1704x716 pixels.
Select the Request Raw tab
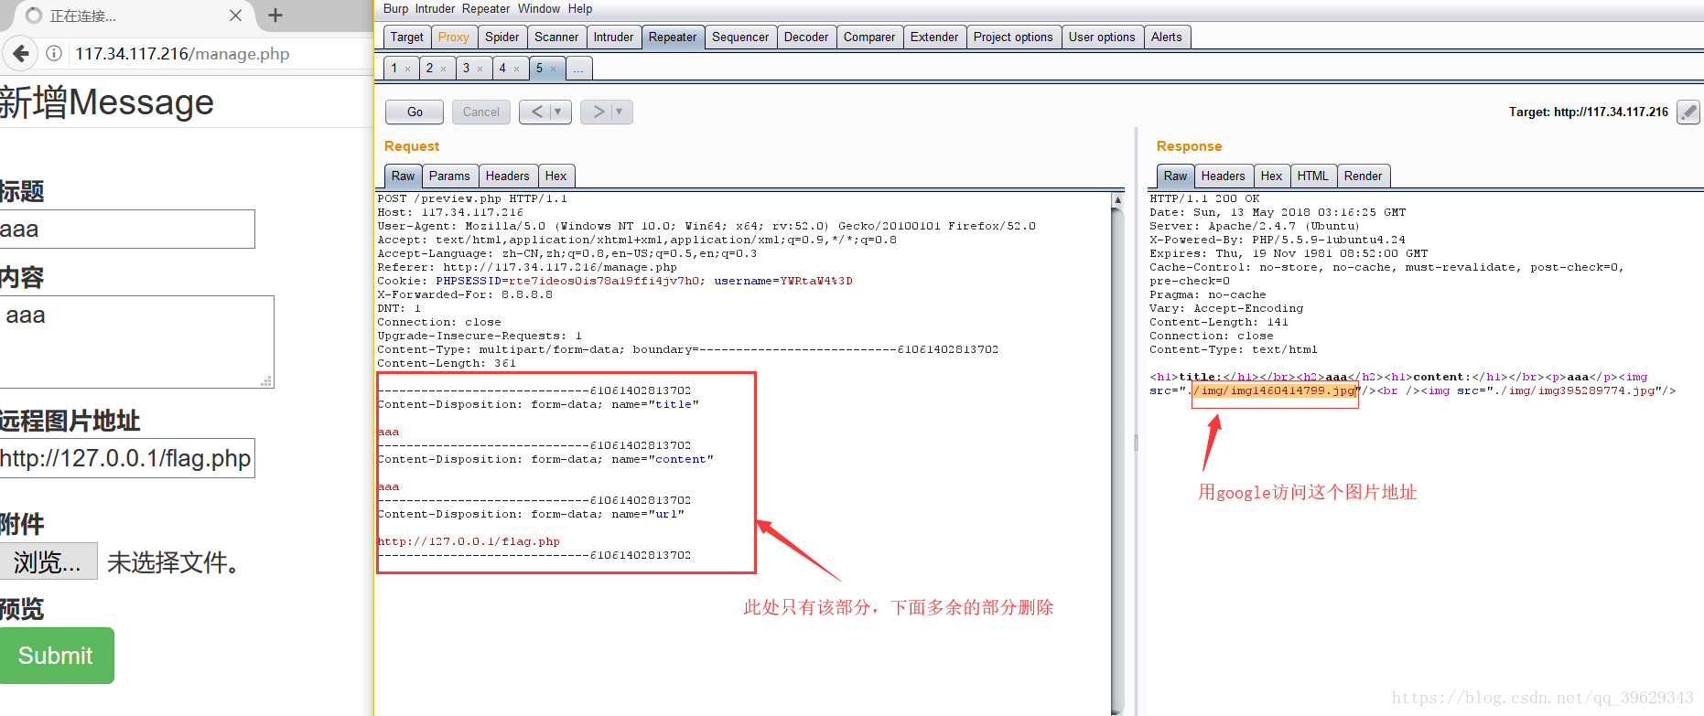click(403, 176)
